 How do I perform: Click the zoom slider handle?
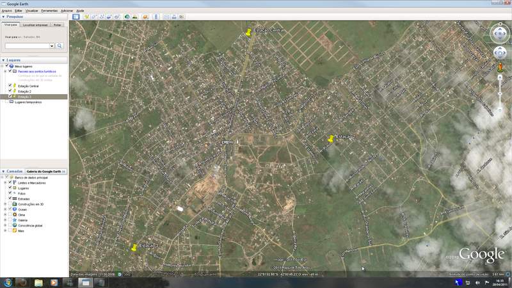click(x=500, y=94)
